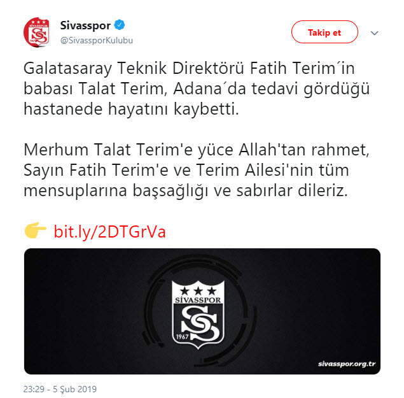This screenshot has height=398, width=404.
Task: Select the paragraph beginning Galatasaray Teknik Direktörü
Action: tap(197, 89)
